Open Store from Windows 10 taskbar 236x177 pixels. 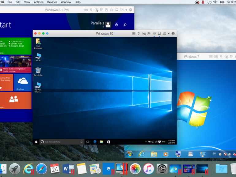(108, 142)
